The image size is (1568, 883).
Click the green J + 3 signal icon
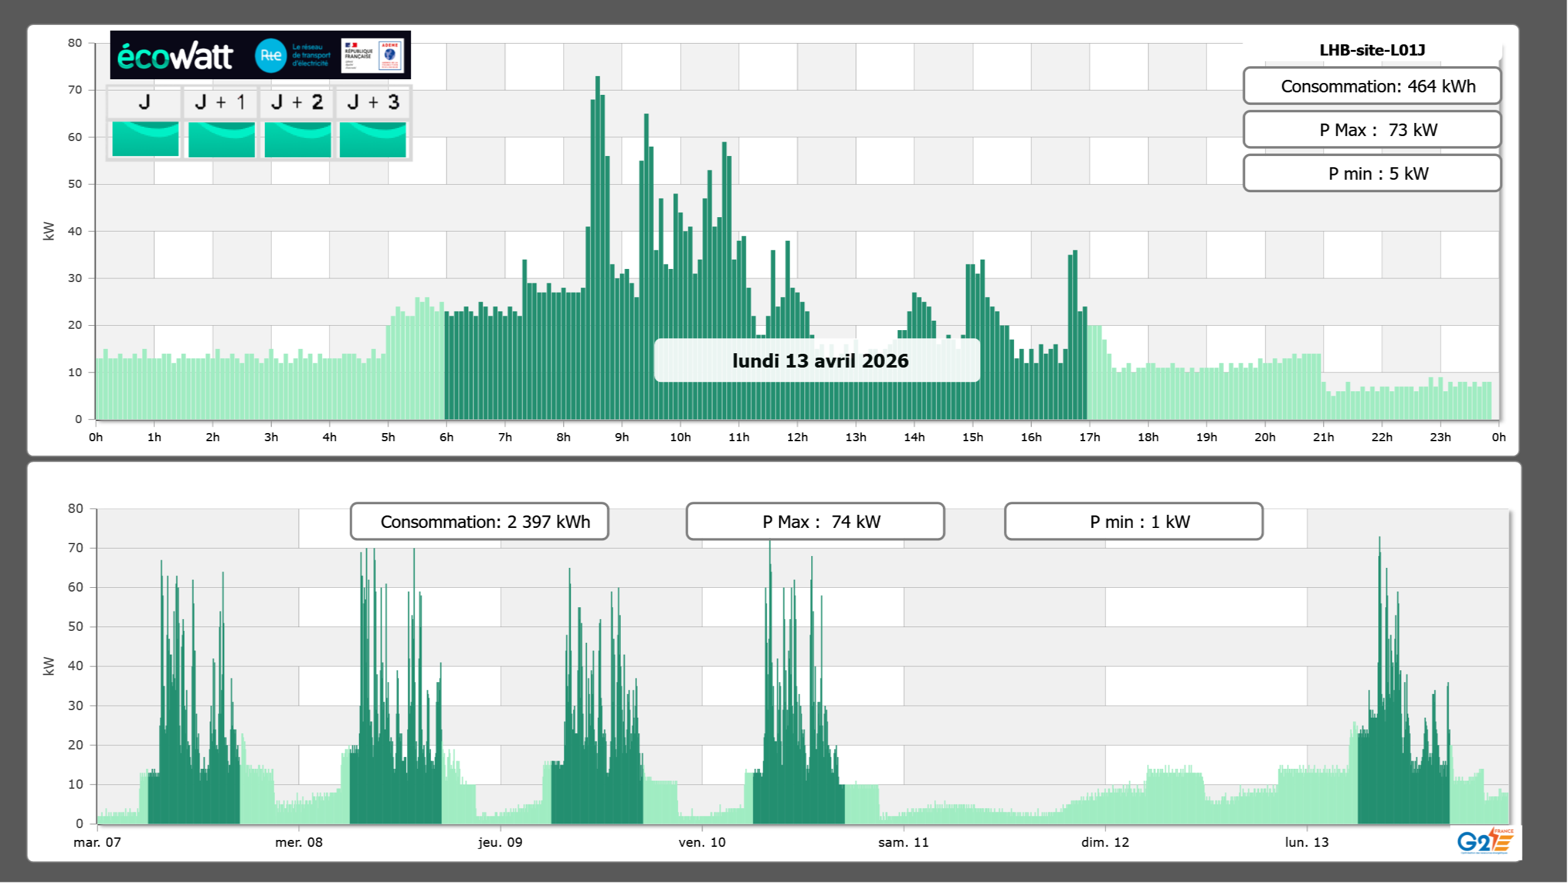coord(373,139)
